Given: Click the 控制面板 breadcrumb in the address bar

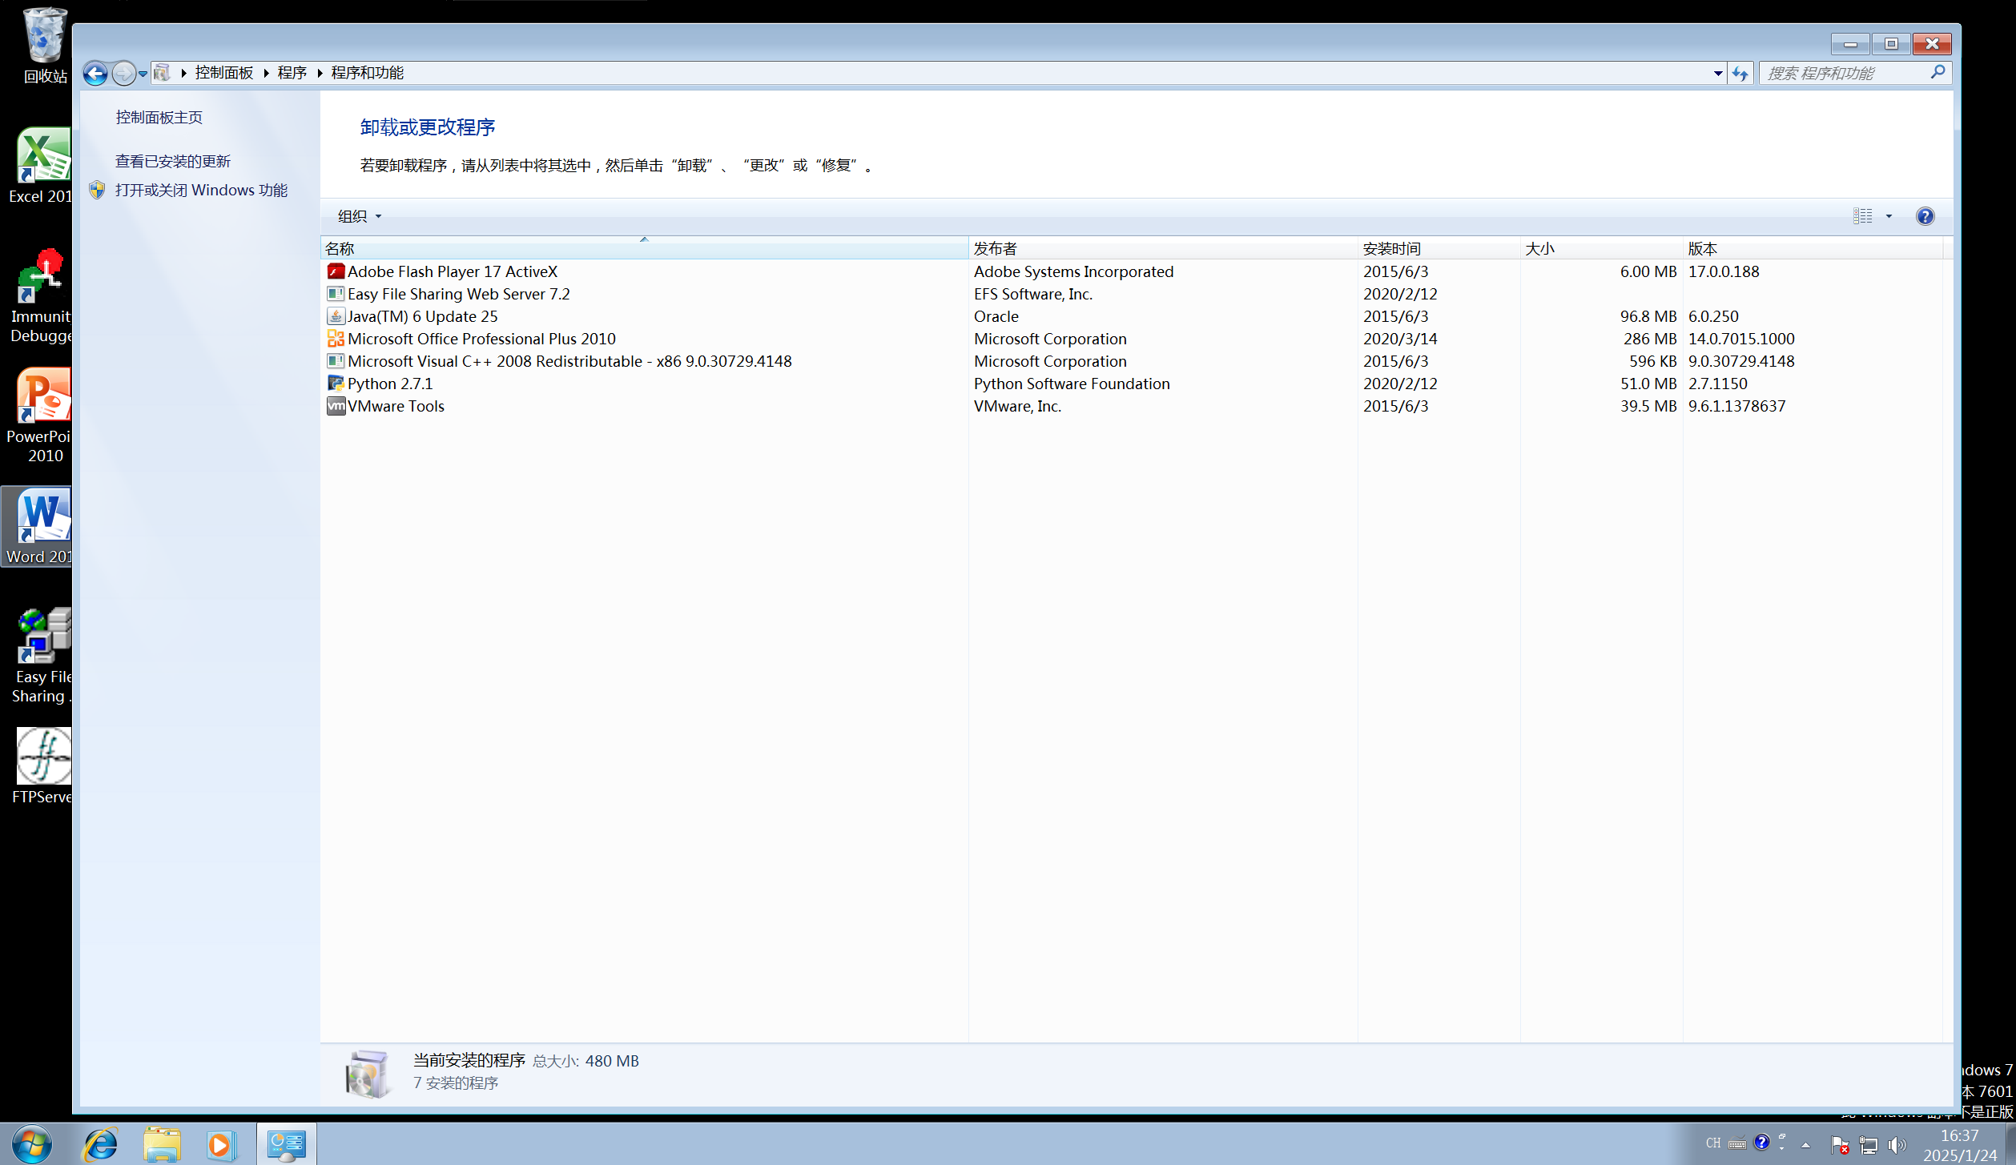Looking at the screenshot, I should coord(223,73).
